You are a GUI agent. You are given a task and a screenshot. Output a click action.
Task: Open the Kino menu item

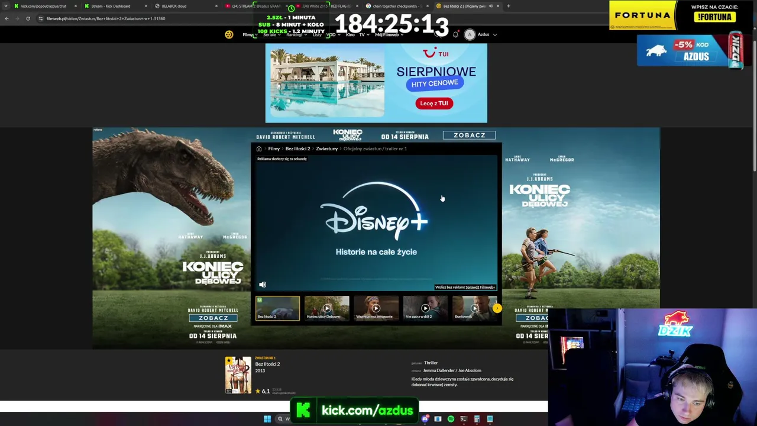click(x=350, y=34)
